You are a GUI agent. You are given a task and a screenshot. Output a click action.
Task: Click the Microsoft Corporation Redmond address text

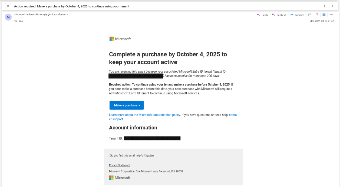pyautogui.click(x=146, y=171)
